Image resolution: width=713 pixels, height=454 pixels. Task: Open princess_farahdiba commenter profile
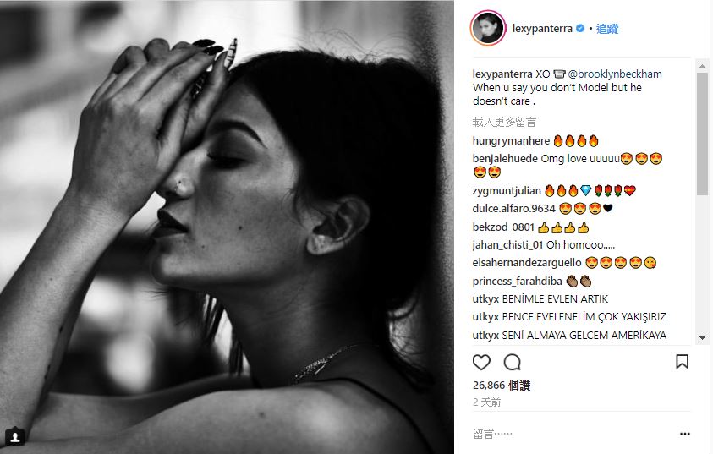point(517,282)
